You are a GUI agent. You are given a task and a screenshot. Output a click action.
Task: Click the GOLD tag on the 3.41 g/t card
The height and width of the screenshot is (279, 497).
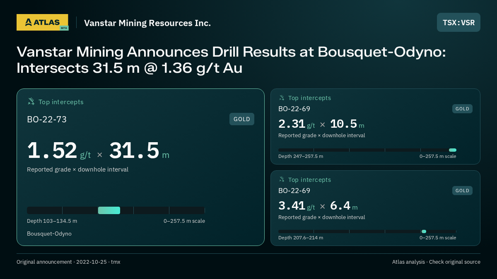point(462,191)
